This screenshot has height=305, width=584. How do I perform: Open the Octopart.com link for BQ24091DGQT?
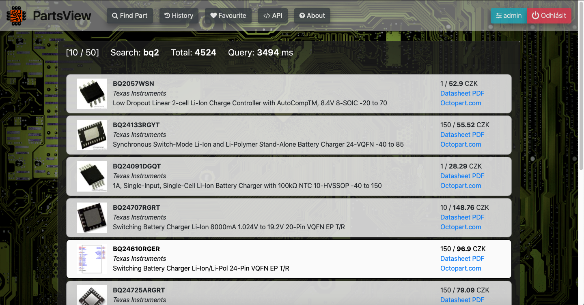[x=461, y=186]
